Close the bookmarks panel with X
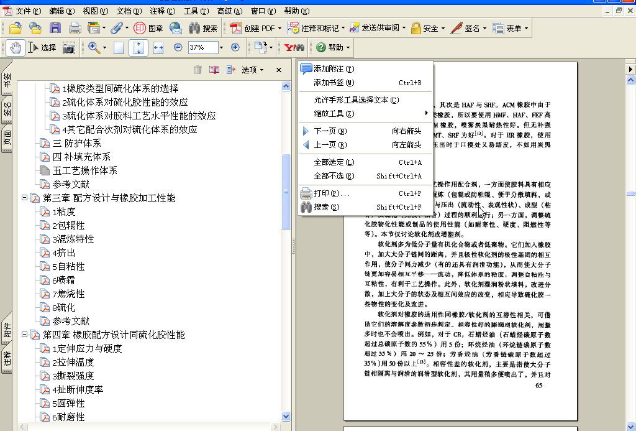The image size is (636, 431). coord(279,70)
